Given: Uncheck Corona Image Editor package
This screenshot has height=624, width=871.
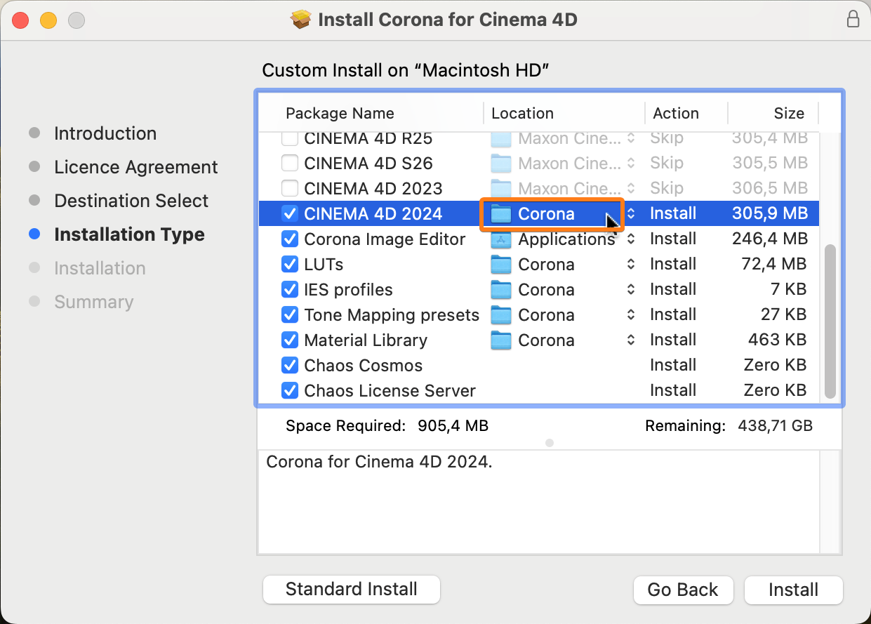Looking at the screenshot, I should (289, 239).
